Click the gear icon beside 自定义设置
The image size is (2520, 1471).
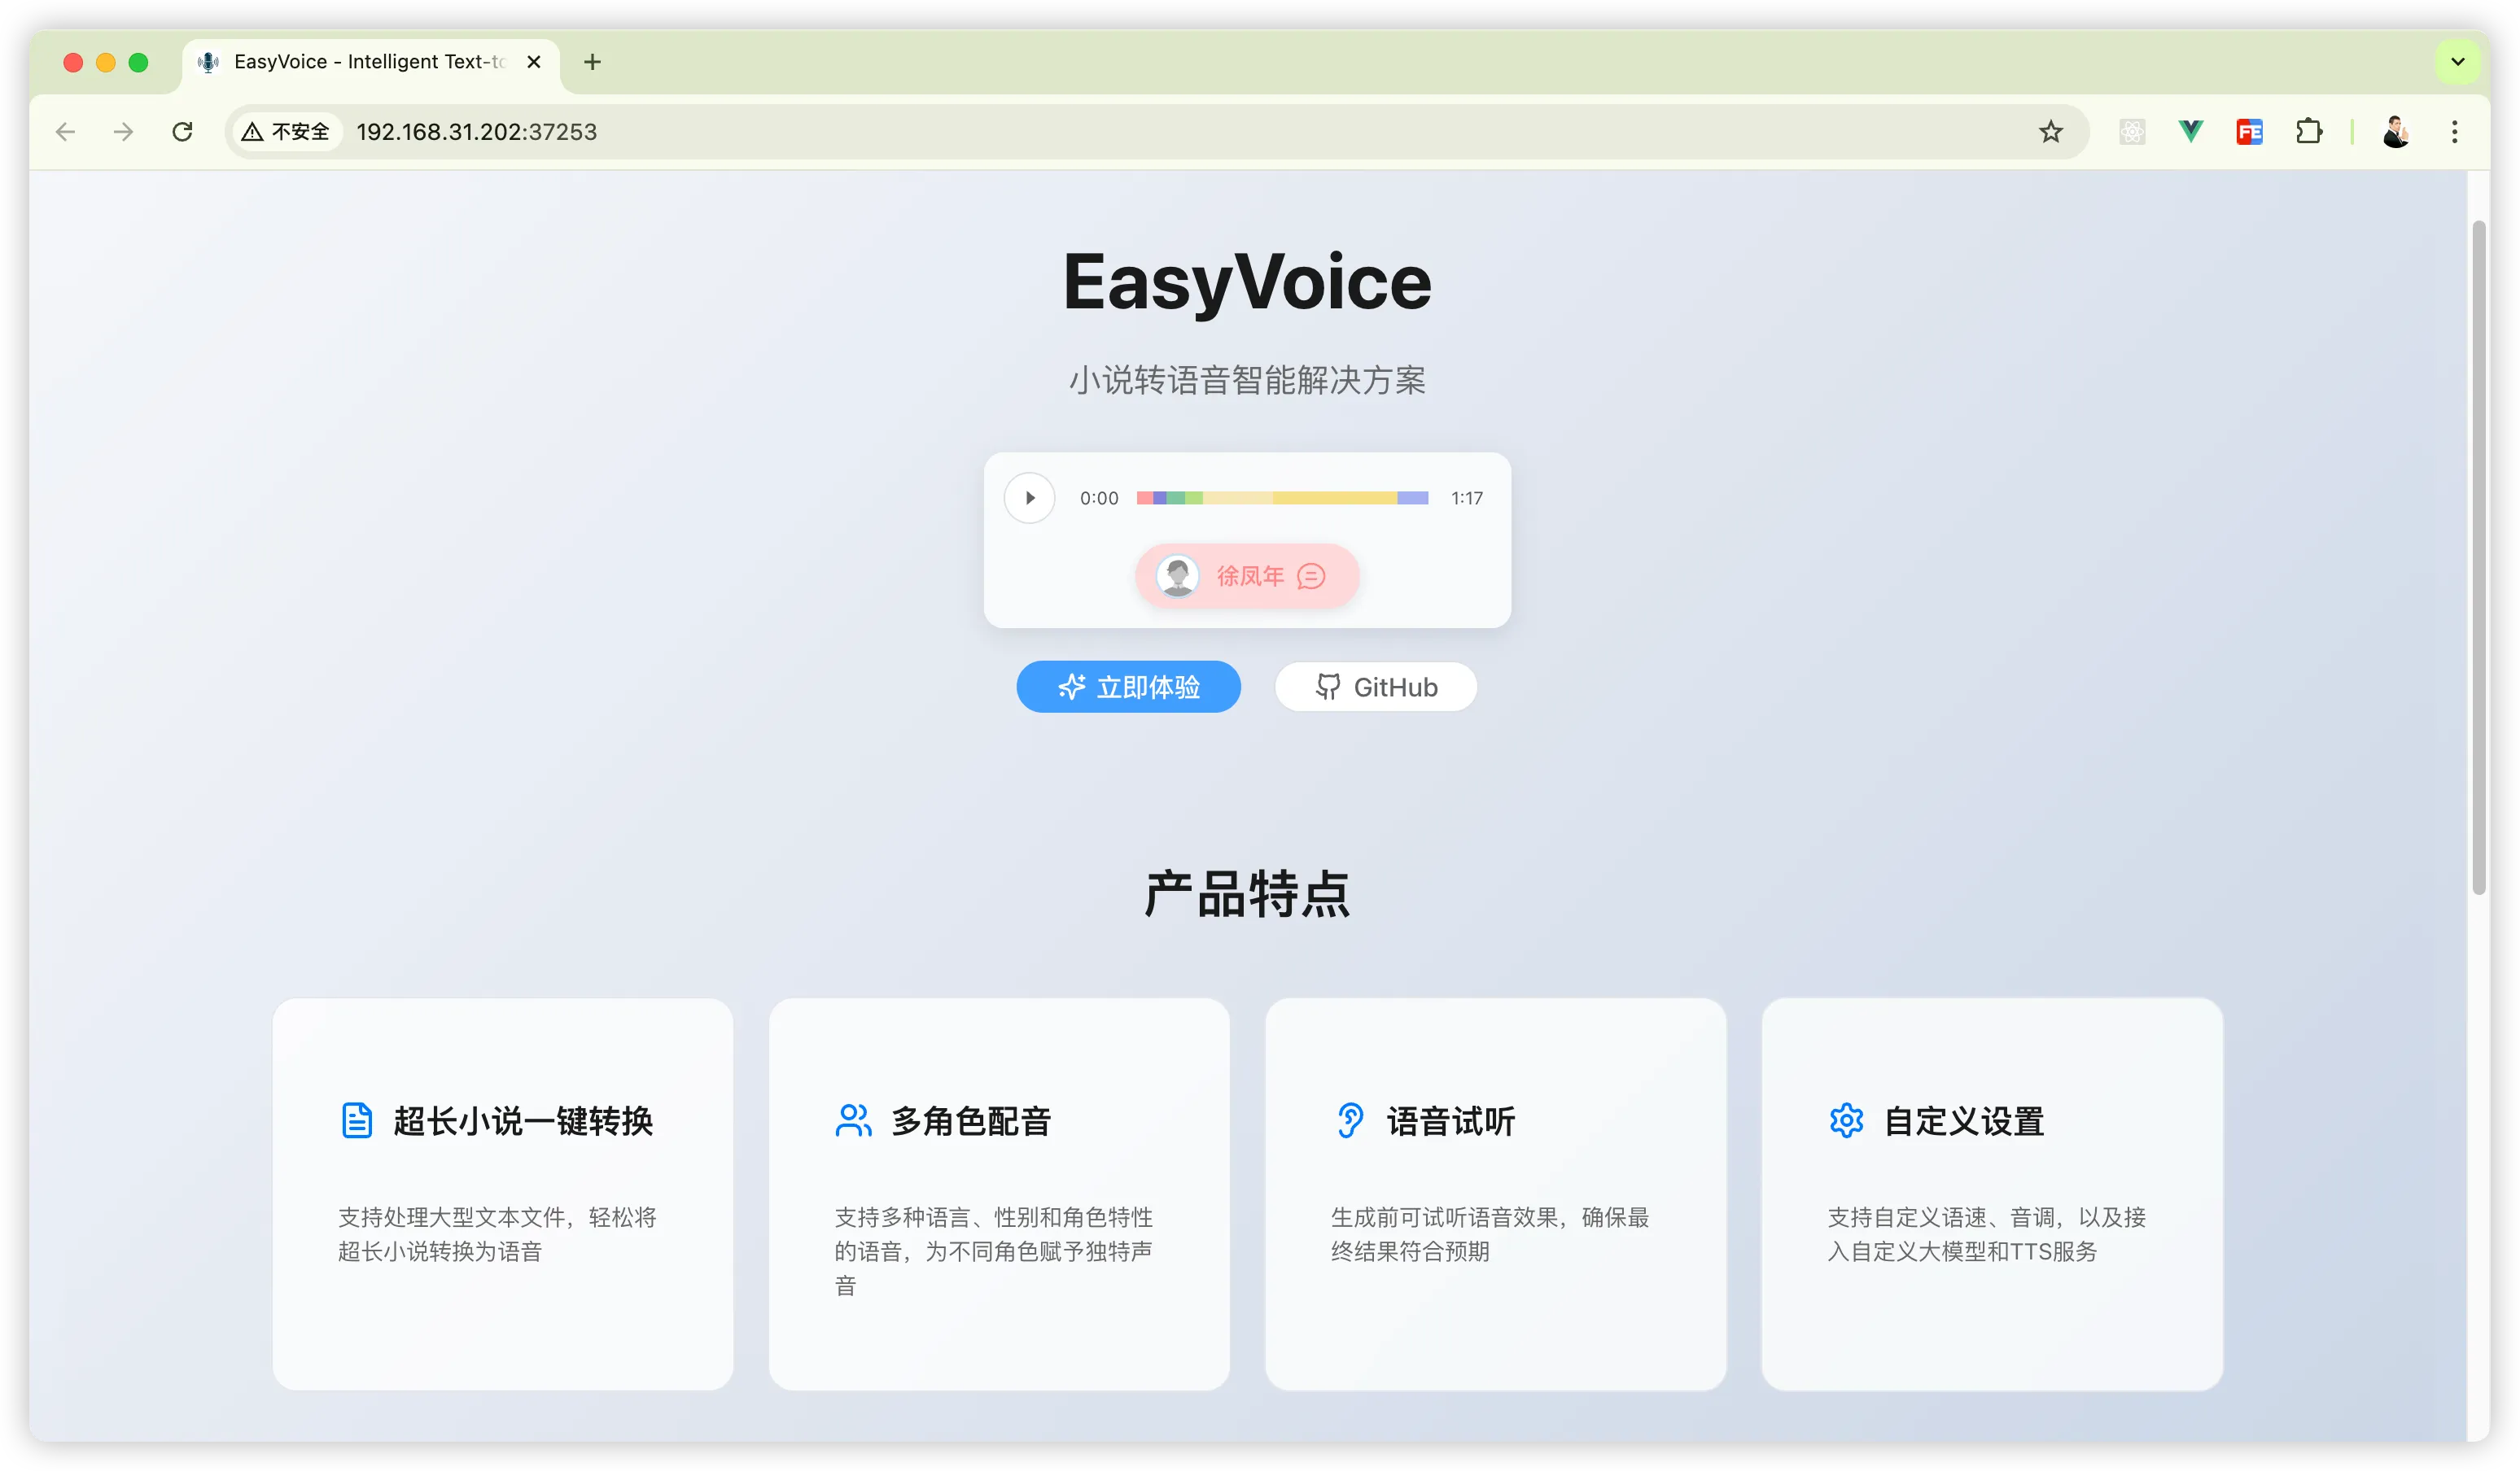click(x=1846, y=1120)
